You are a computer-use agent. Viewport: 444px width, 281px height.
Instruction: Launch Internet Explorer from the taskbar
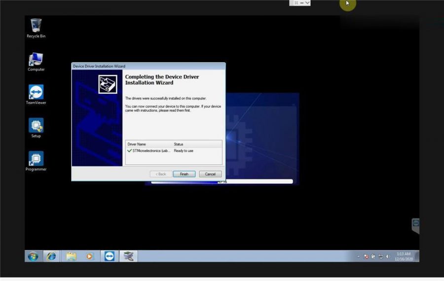(x=51, y=256)
